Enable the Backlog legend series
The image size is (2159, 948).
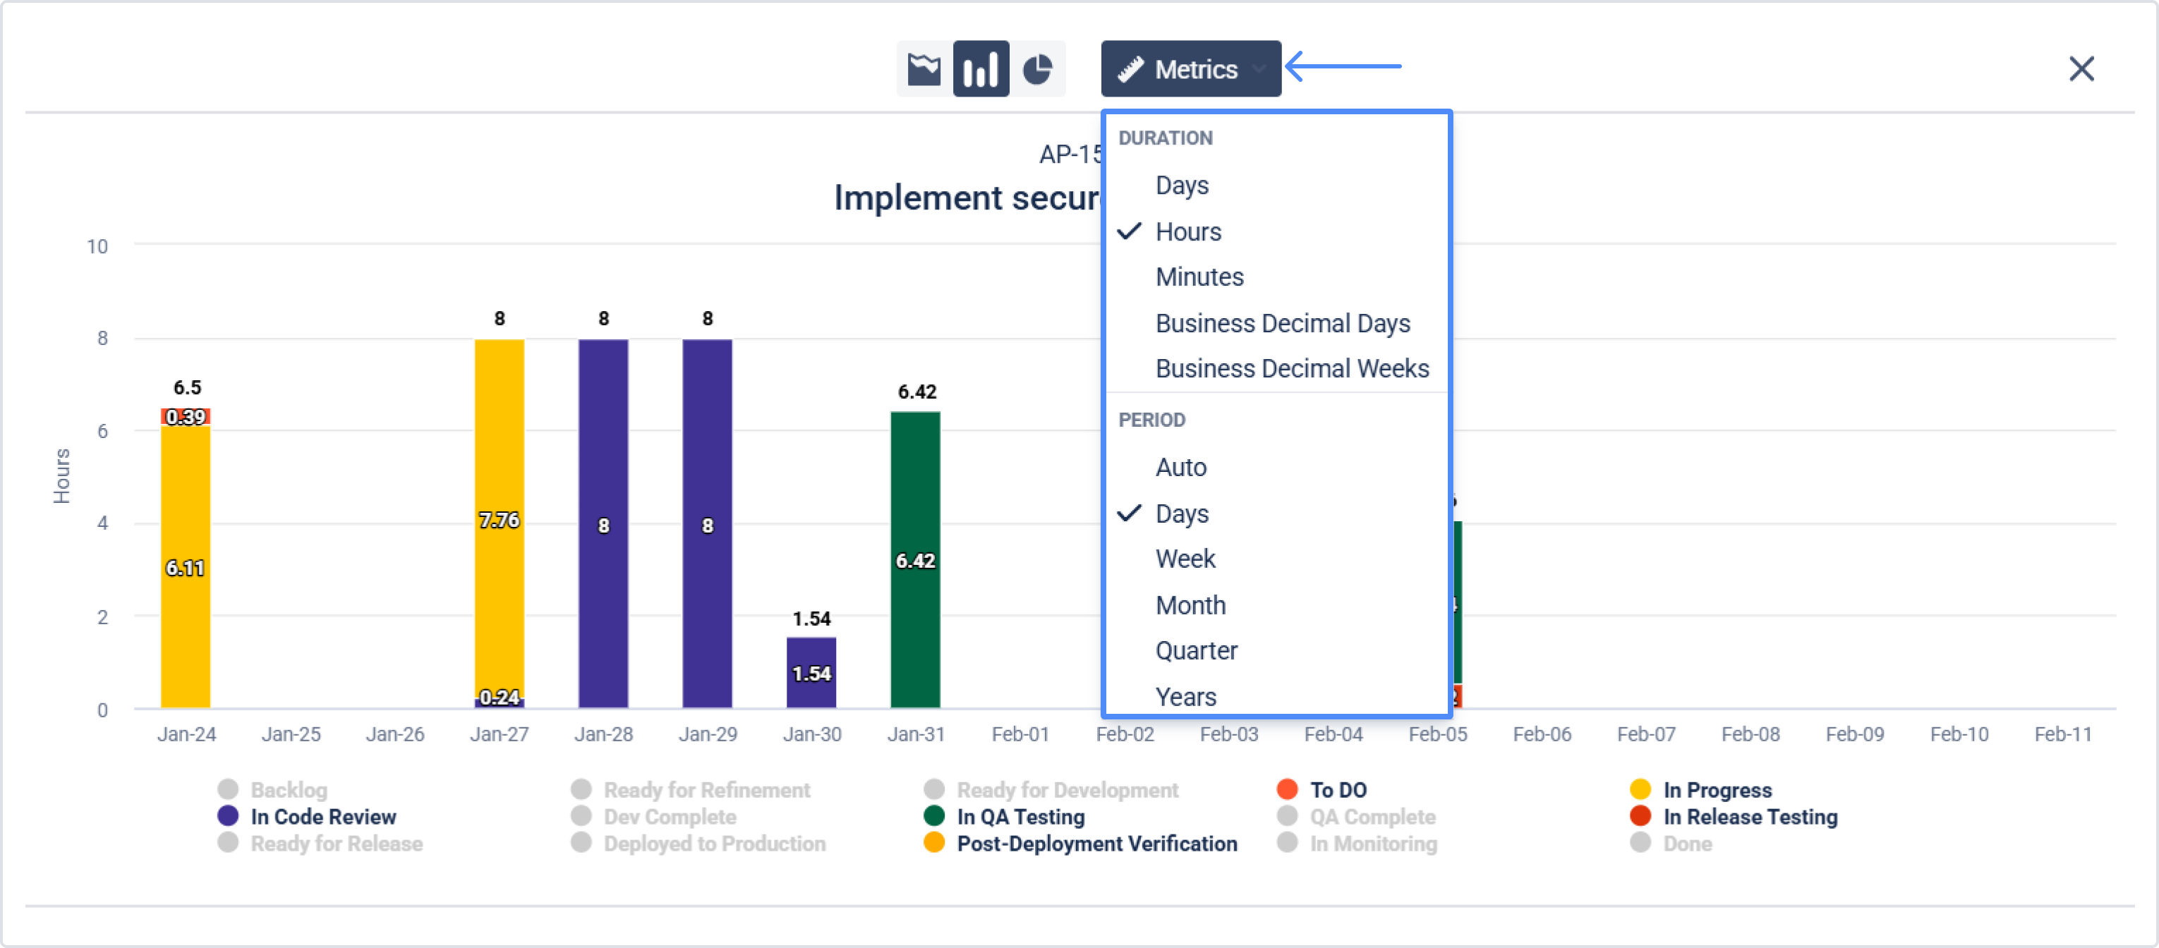[289, 789]
